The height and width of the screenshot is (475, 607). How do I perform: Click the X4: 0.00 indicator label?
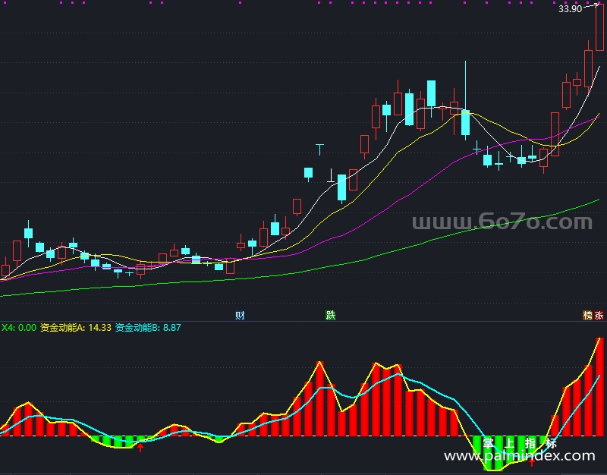19,328
